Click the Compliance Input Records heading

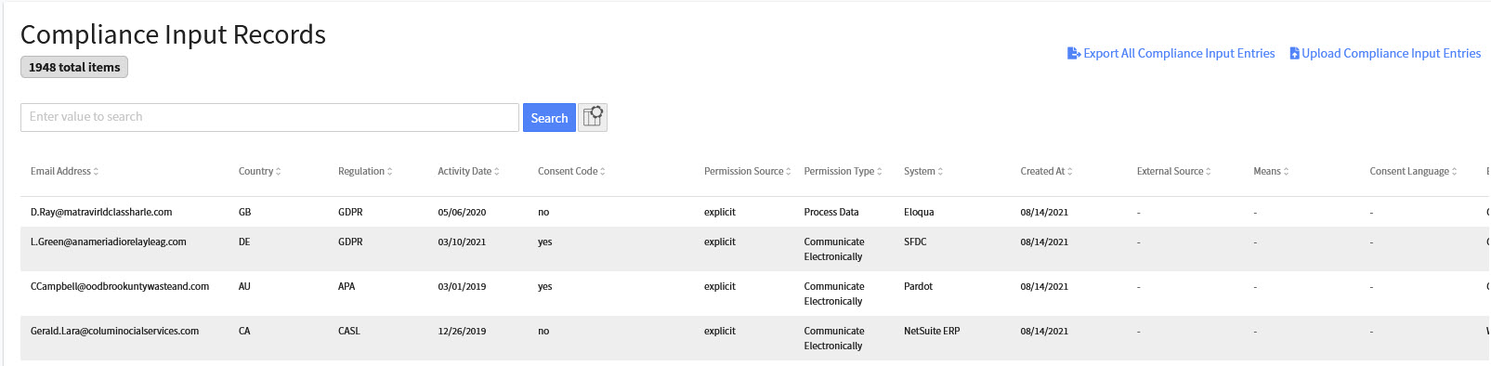173,34
